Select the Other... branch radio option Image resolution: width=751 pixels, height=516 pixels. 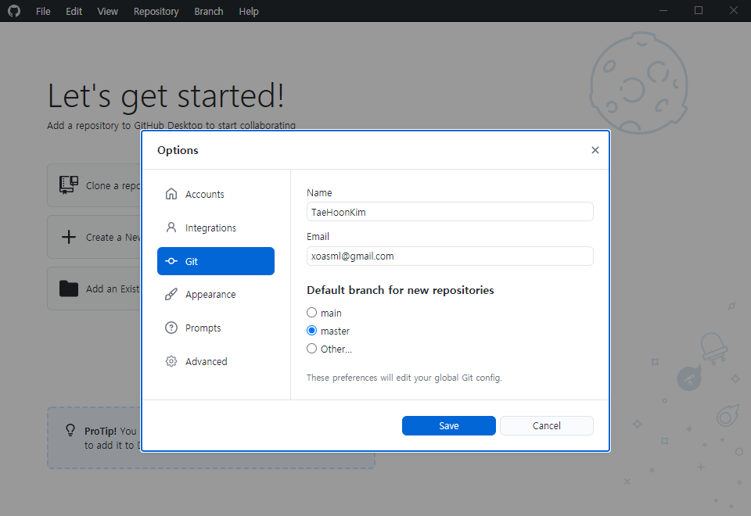312,349
